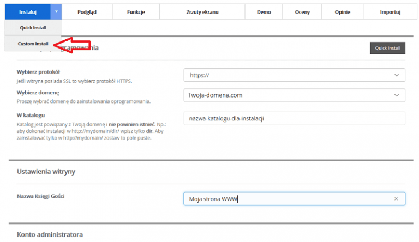Screen dimensions: 419x242
Task: Open the Funkcje tab
Action: point(136,12)
